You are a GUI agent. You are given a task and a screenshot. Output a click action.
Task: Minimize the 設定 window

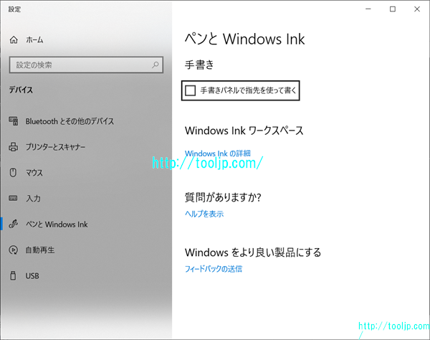click(368, 9)
